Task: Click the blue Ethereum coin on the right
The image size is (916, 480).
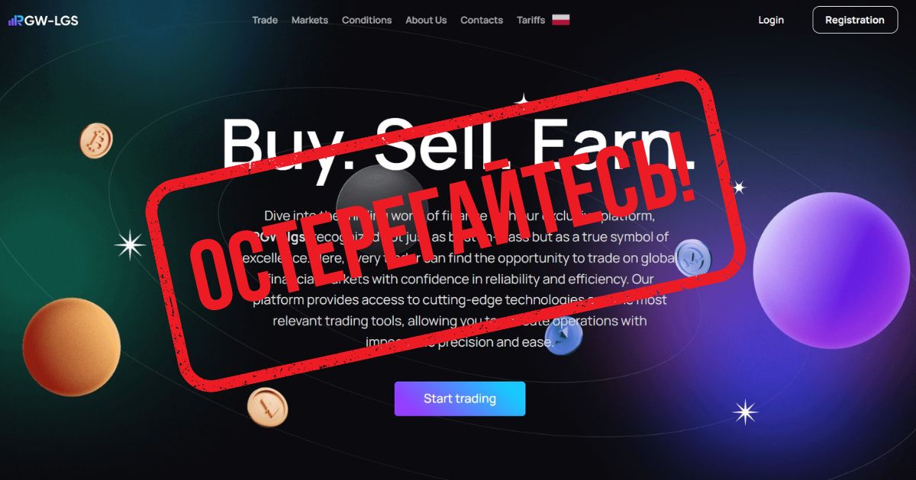Action: 694,258
